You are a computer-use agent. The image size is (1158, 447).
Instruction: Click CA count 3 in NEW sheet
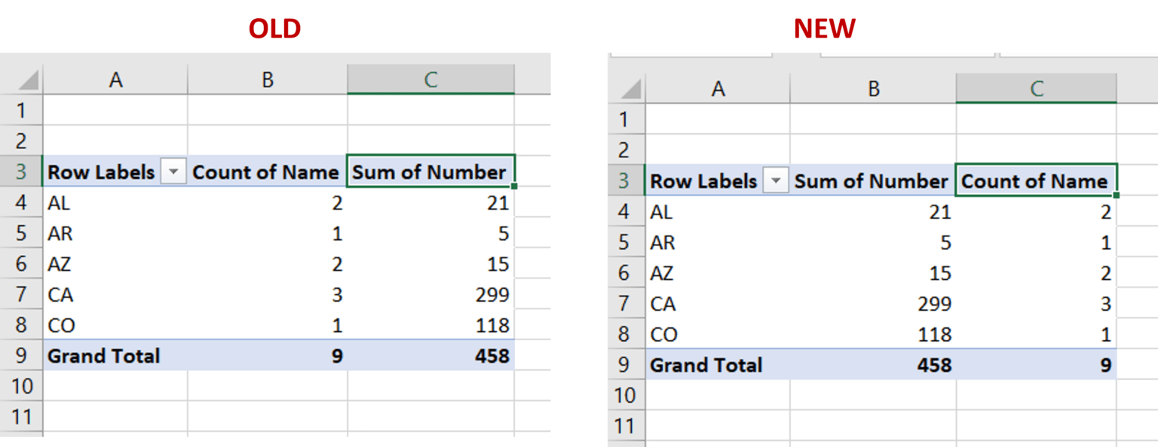point(1106,304)
